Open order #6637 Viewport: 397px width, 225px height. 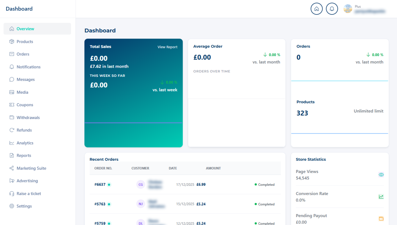(x=100, y=184)
